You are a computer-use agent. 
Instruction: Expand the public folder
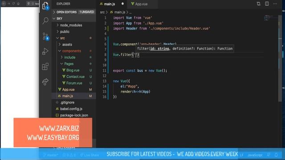tap(65, 32)
